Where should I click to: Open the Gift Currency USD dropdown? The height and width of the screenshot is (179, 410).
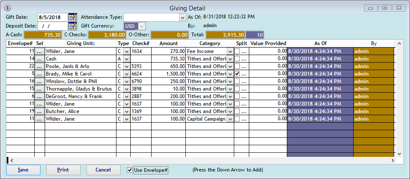coord(142,26)
